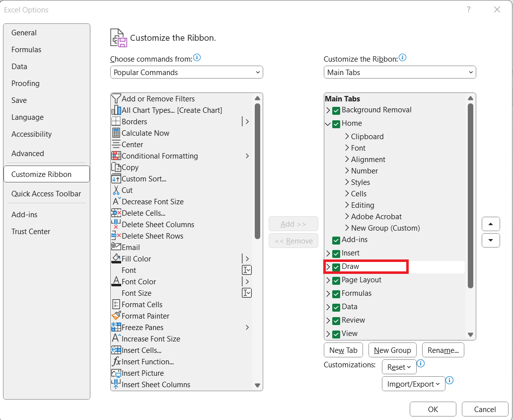The height and width of the screenshot is (420, 513).
Task: Expand the New Group (Custom) node
Action: (347, 228)
